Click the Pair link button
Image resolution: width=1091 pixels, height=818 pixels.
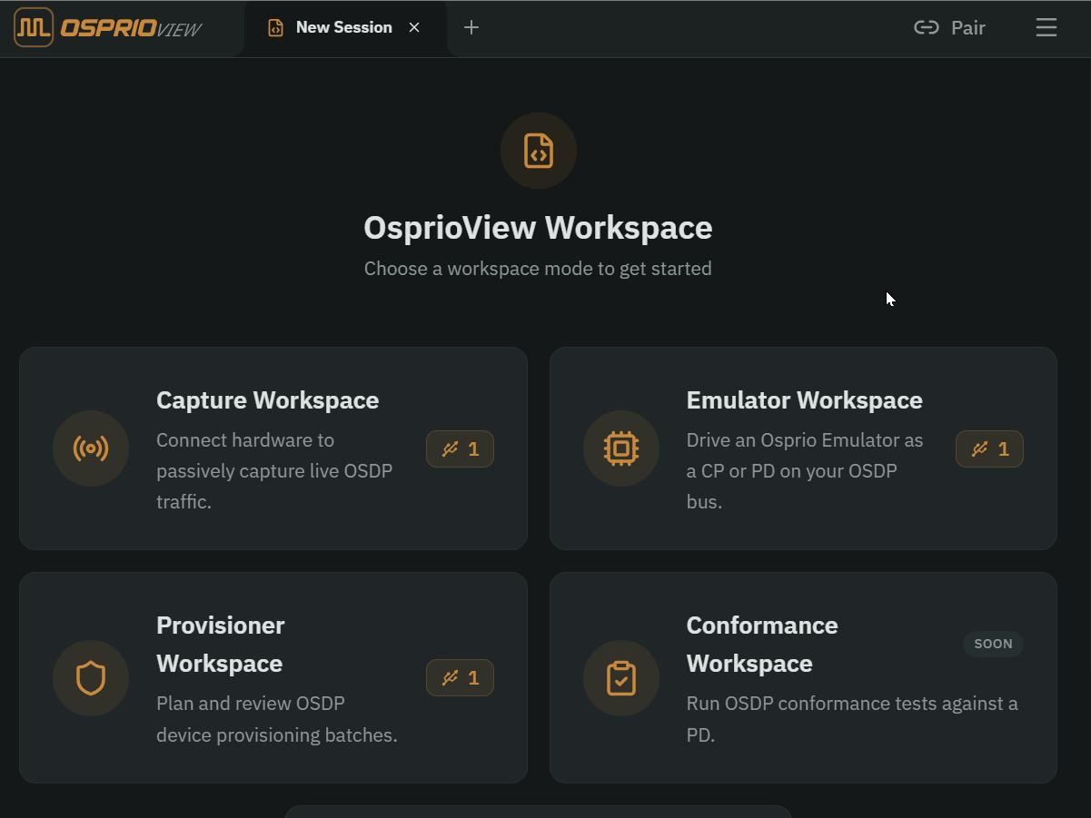click(x=950, y=28)
